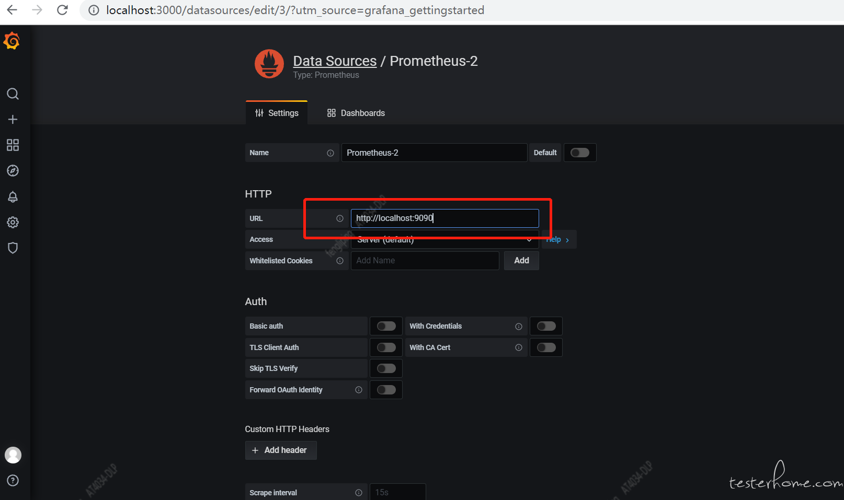Open the Help question mark icon
The height and width of the screenshot is (500, 844).
tap(13, 481)
